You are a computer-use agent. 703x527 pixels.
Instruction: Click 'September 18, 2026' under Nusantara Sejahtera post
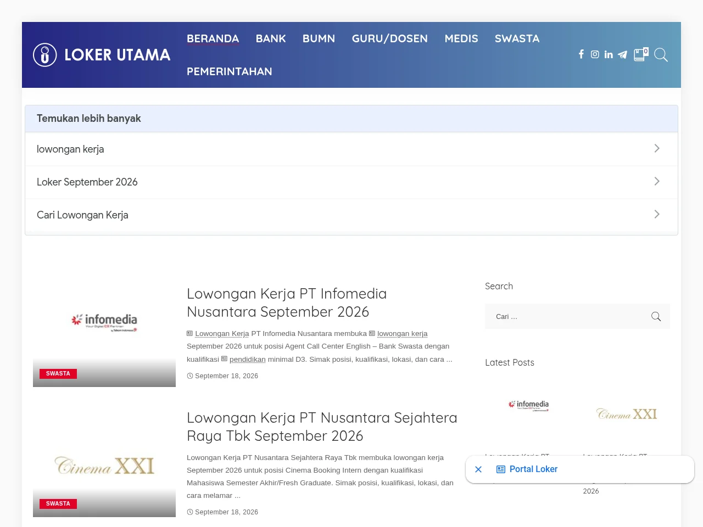point(226,512)
